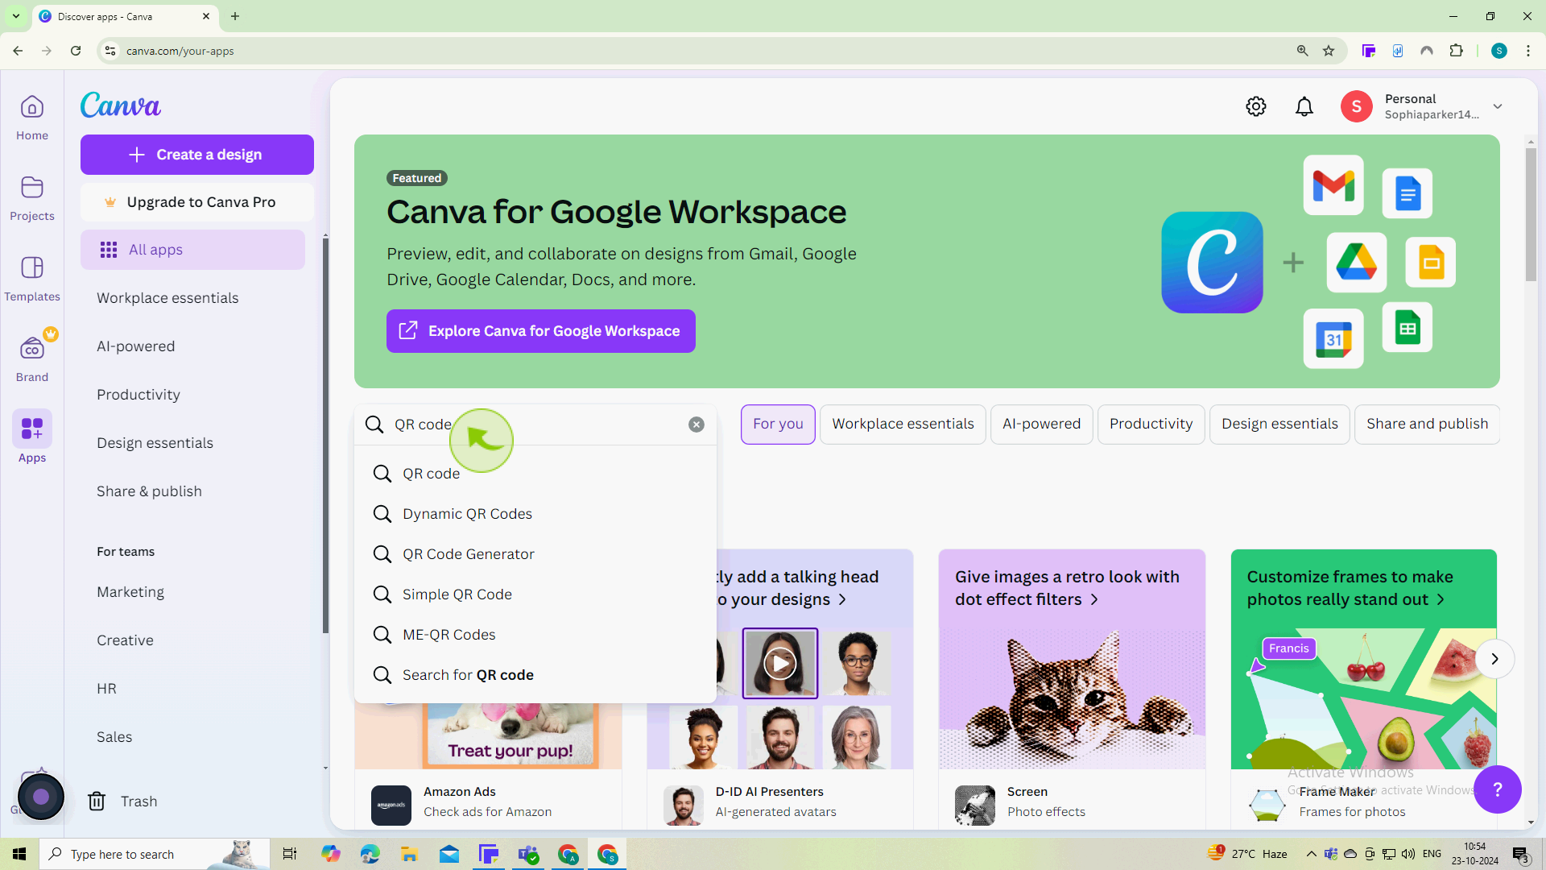Open the Marketing teams category
1546x870 pixels.
(130, 592)
